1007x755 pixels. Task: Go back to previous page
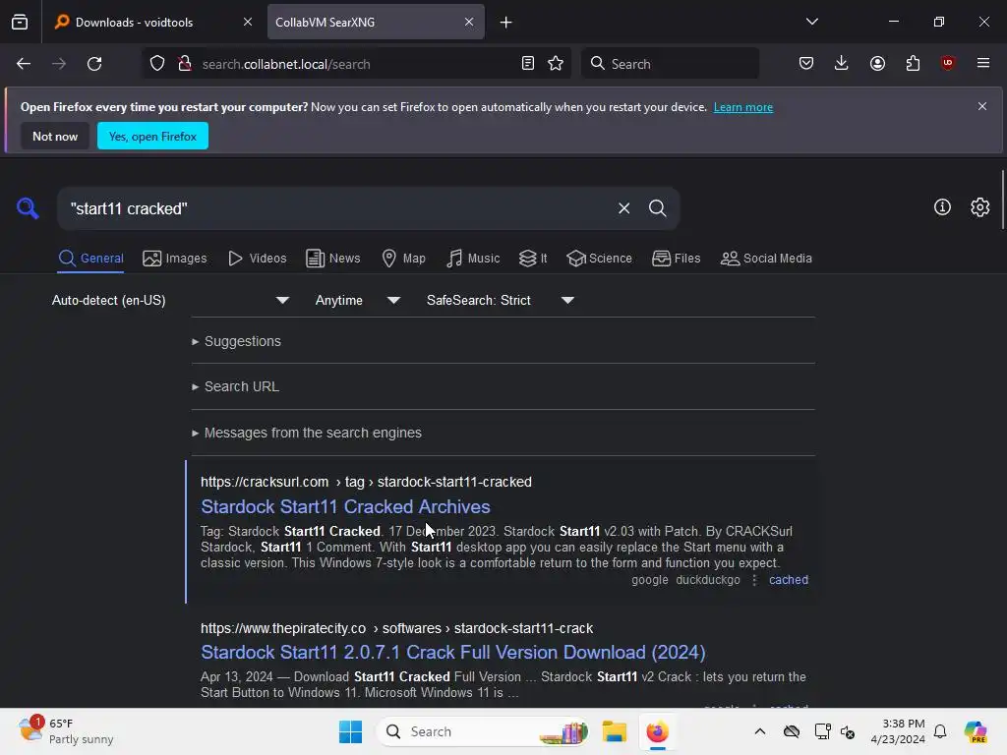pos(24,64)
